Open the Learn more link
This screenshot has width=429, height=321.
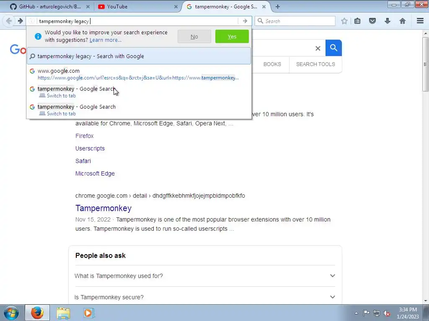click(105, 40)
